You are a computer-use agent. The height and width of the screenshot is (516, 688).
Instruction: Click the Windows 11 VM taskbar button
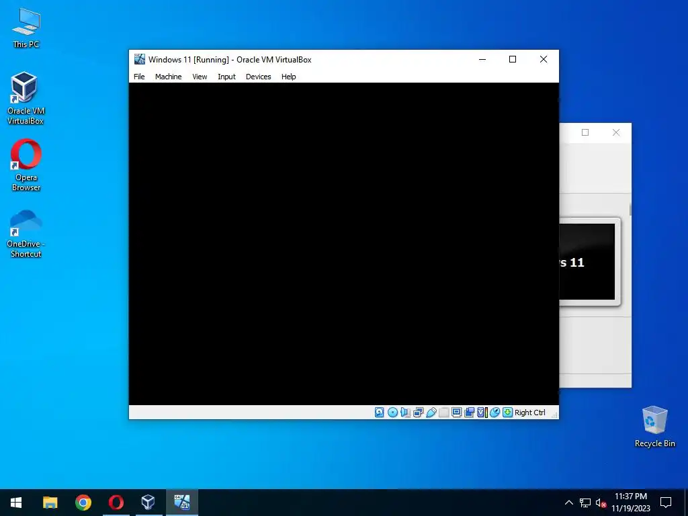pos(181,503)
